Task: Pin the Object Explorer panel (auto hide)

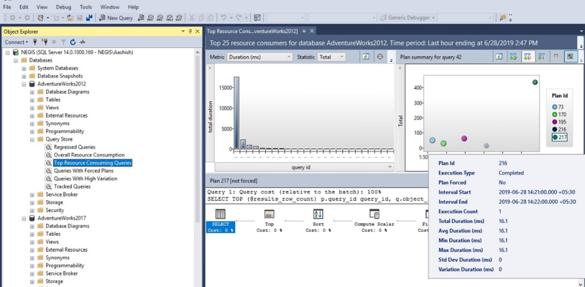Action: [190, 32]
